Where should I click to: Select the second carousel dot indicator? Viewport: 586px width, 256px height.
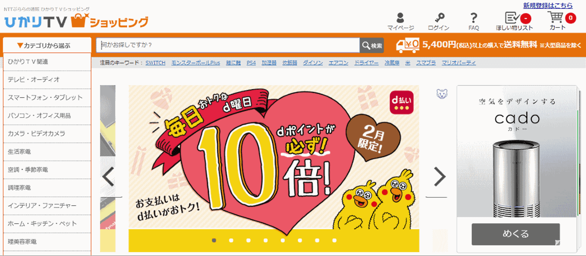pos(231,240)
